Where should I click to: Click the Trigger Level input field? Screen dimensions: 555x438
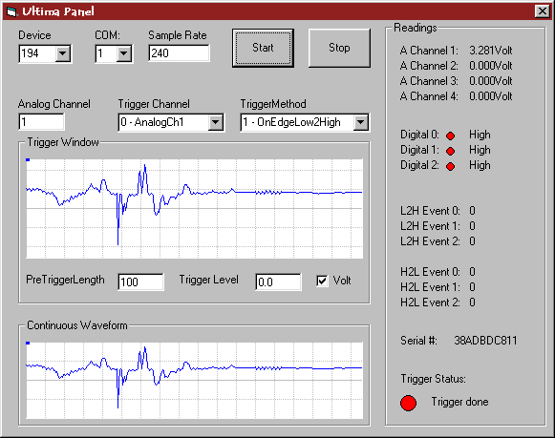point(279,282)
